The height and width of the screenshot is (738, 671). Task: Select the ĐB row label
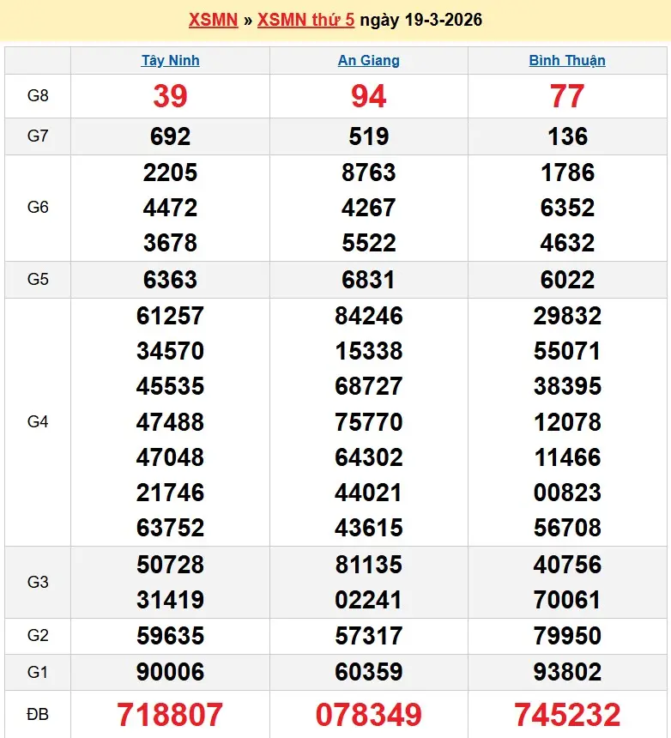click(38, 714)
